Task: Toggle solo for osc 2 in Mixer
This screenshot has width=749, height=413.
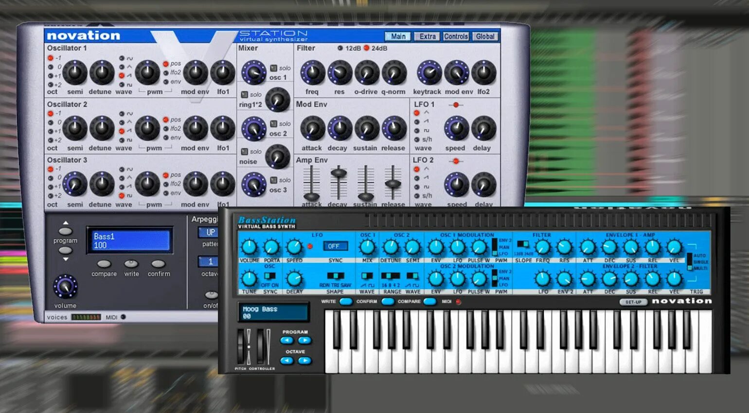Action: point(274,124)
